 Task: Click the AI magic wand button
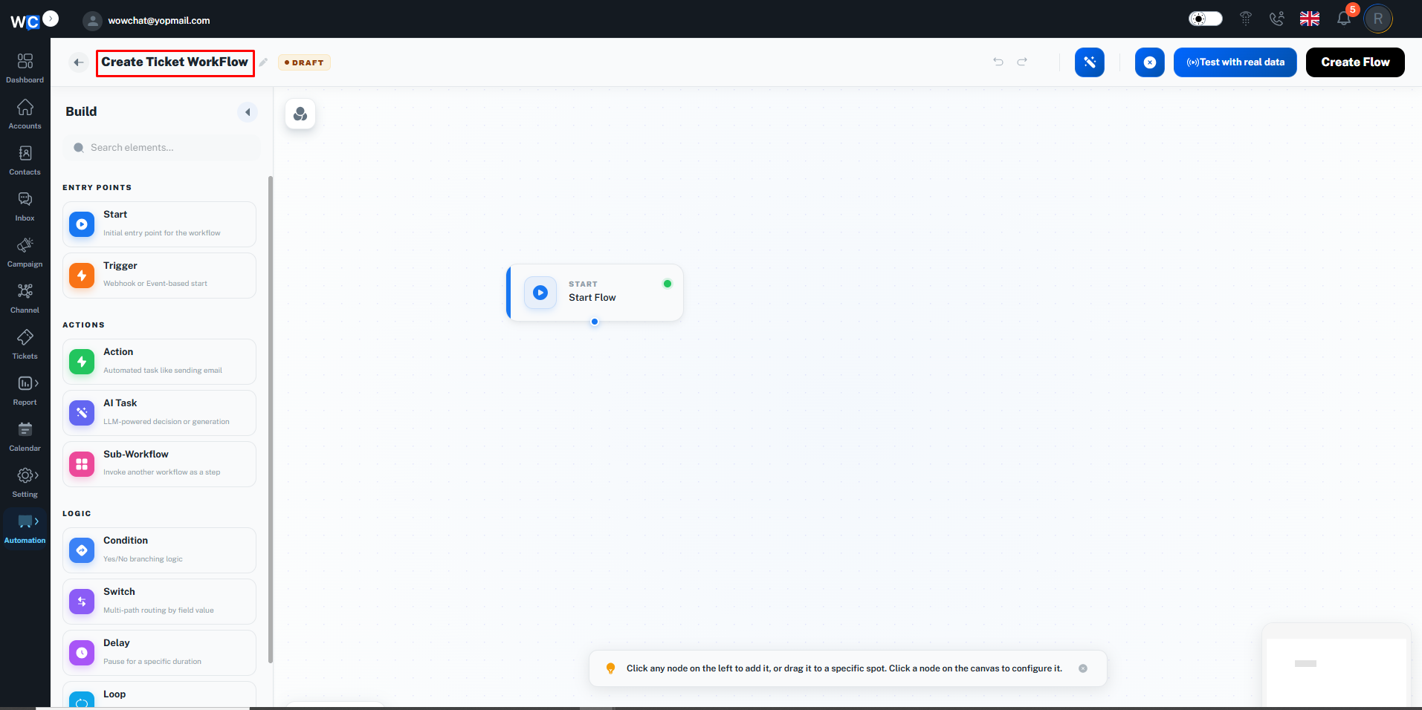[1089, 62]
